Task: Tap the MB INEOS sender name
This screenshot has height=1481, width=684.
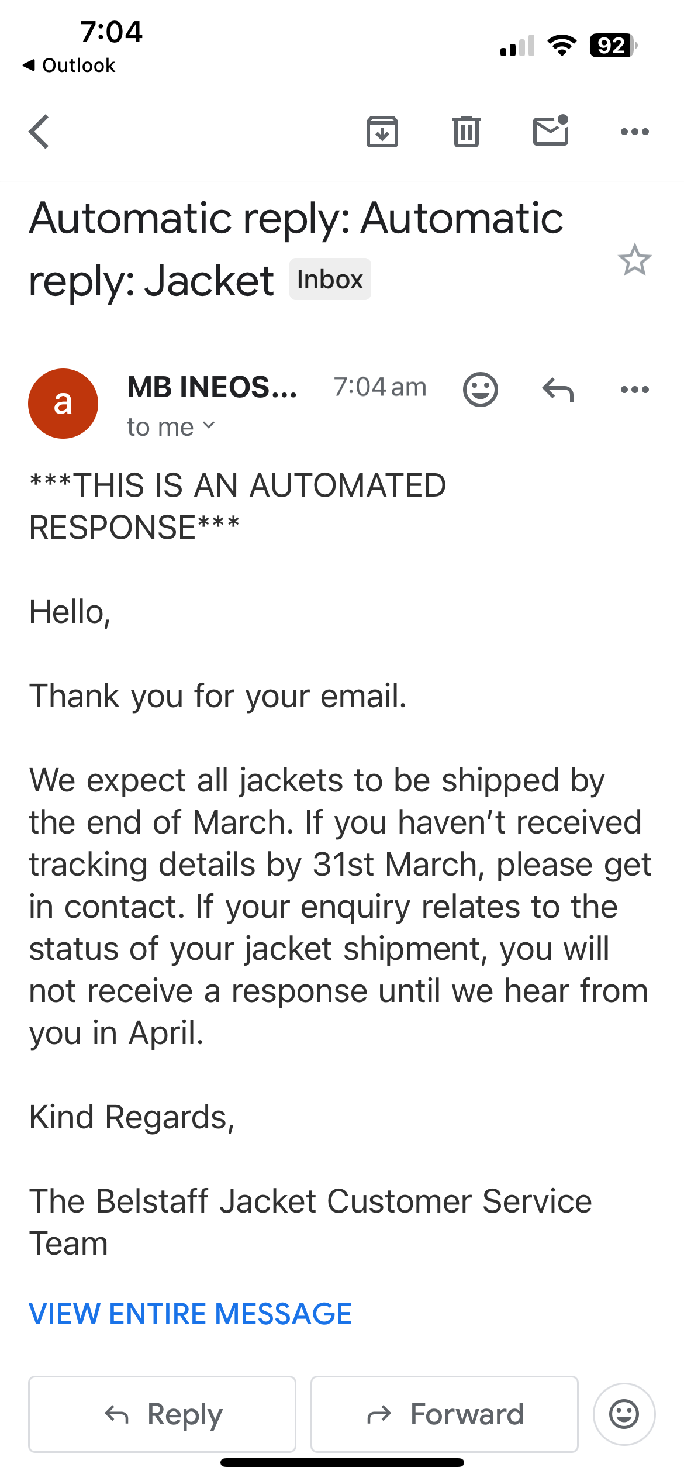Action: [212, 387]
